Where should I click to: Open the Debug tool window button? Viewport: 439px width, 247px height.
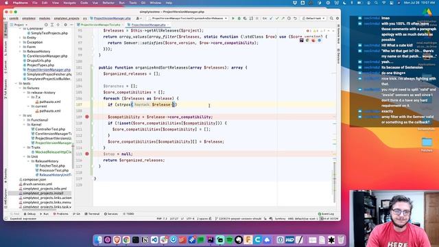[29, 214]
